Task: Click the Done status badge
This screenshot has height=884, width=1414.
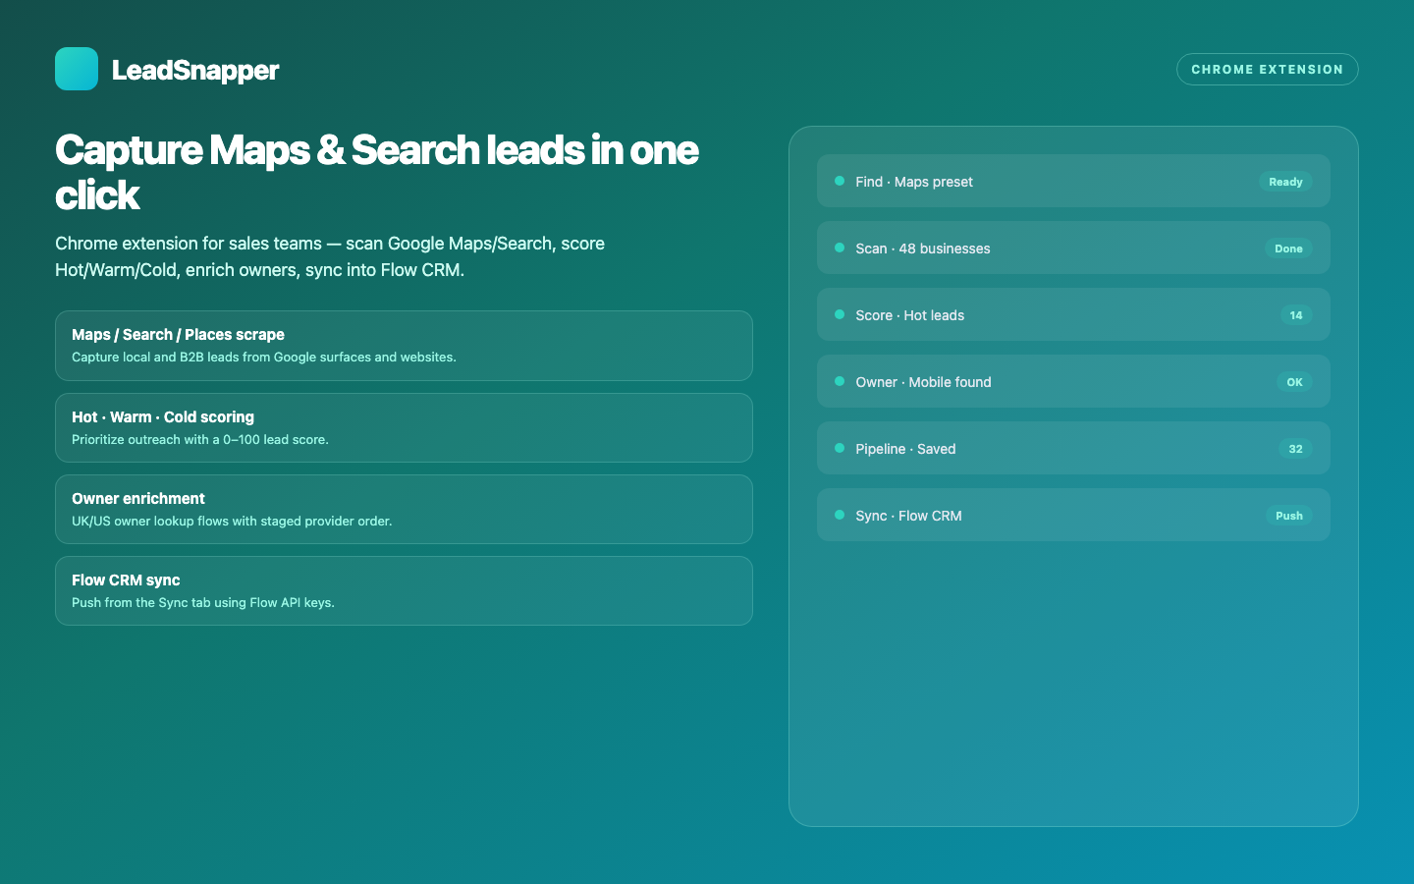Action: 1288,249
